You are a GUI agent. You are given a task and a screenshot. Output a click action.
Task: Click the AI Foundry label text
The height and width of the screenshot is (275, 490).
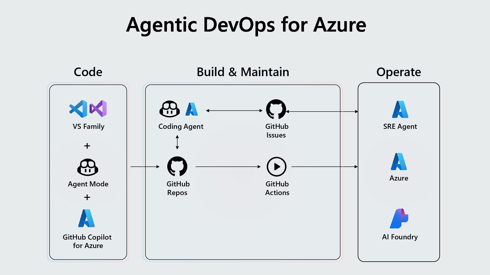point(400,237)
